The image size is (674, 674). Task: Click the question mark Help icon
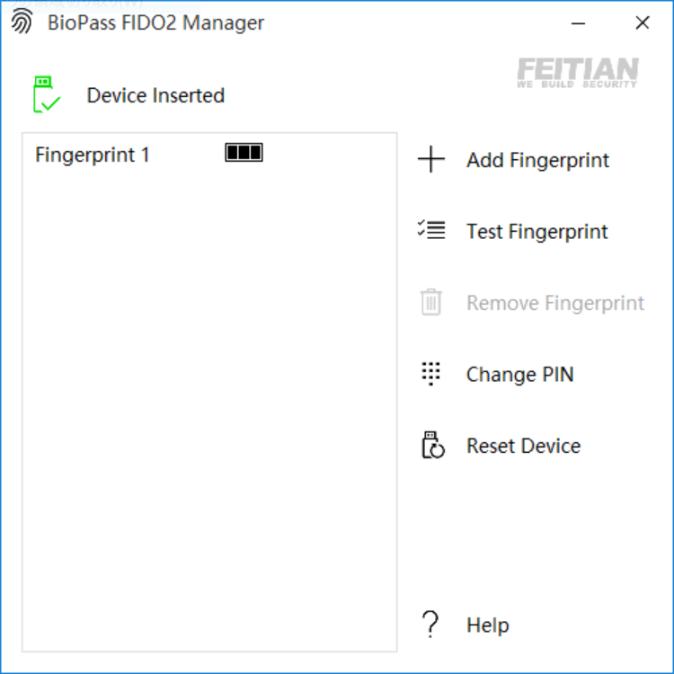coord(430,624)
